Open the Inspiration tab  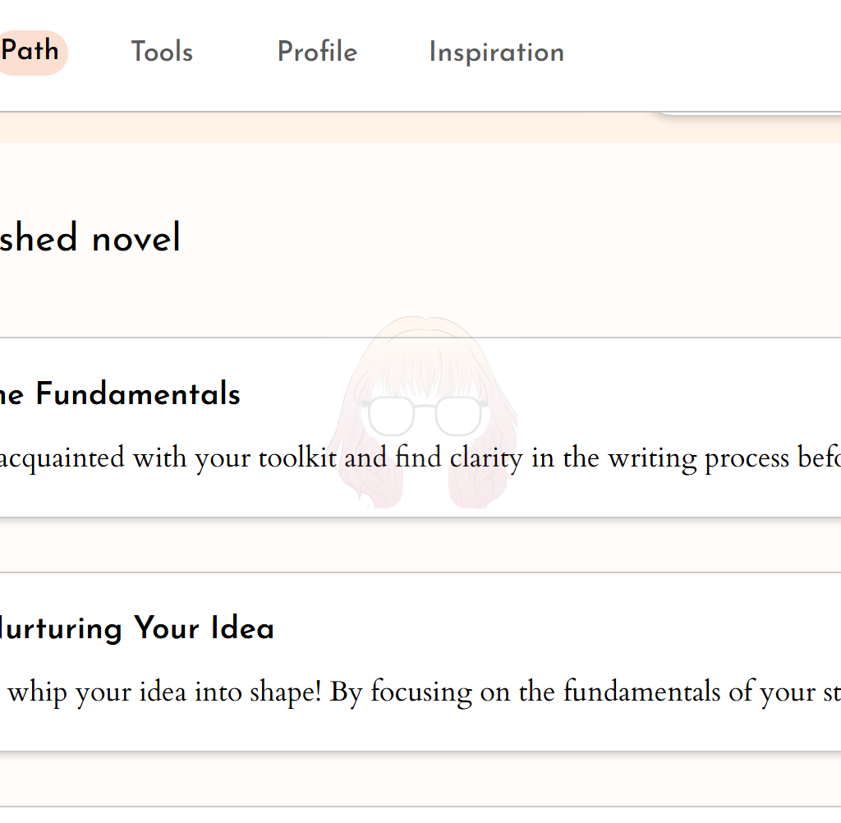point(497,53)
